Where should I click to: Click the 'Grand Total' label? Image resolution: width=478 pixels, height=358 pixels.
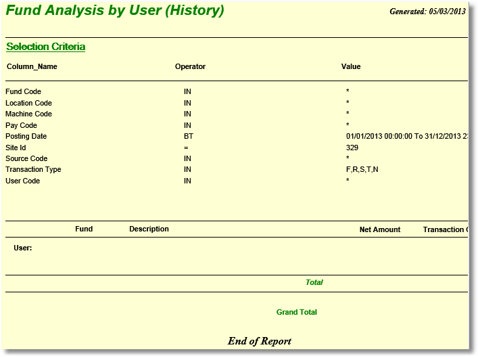pos(297,312)
